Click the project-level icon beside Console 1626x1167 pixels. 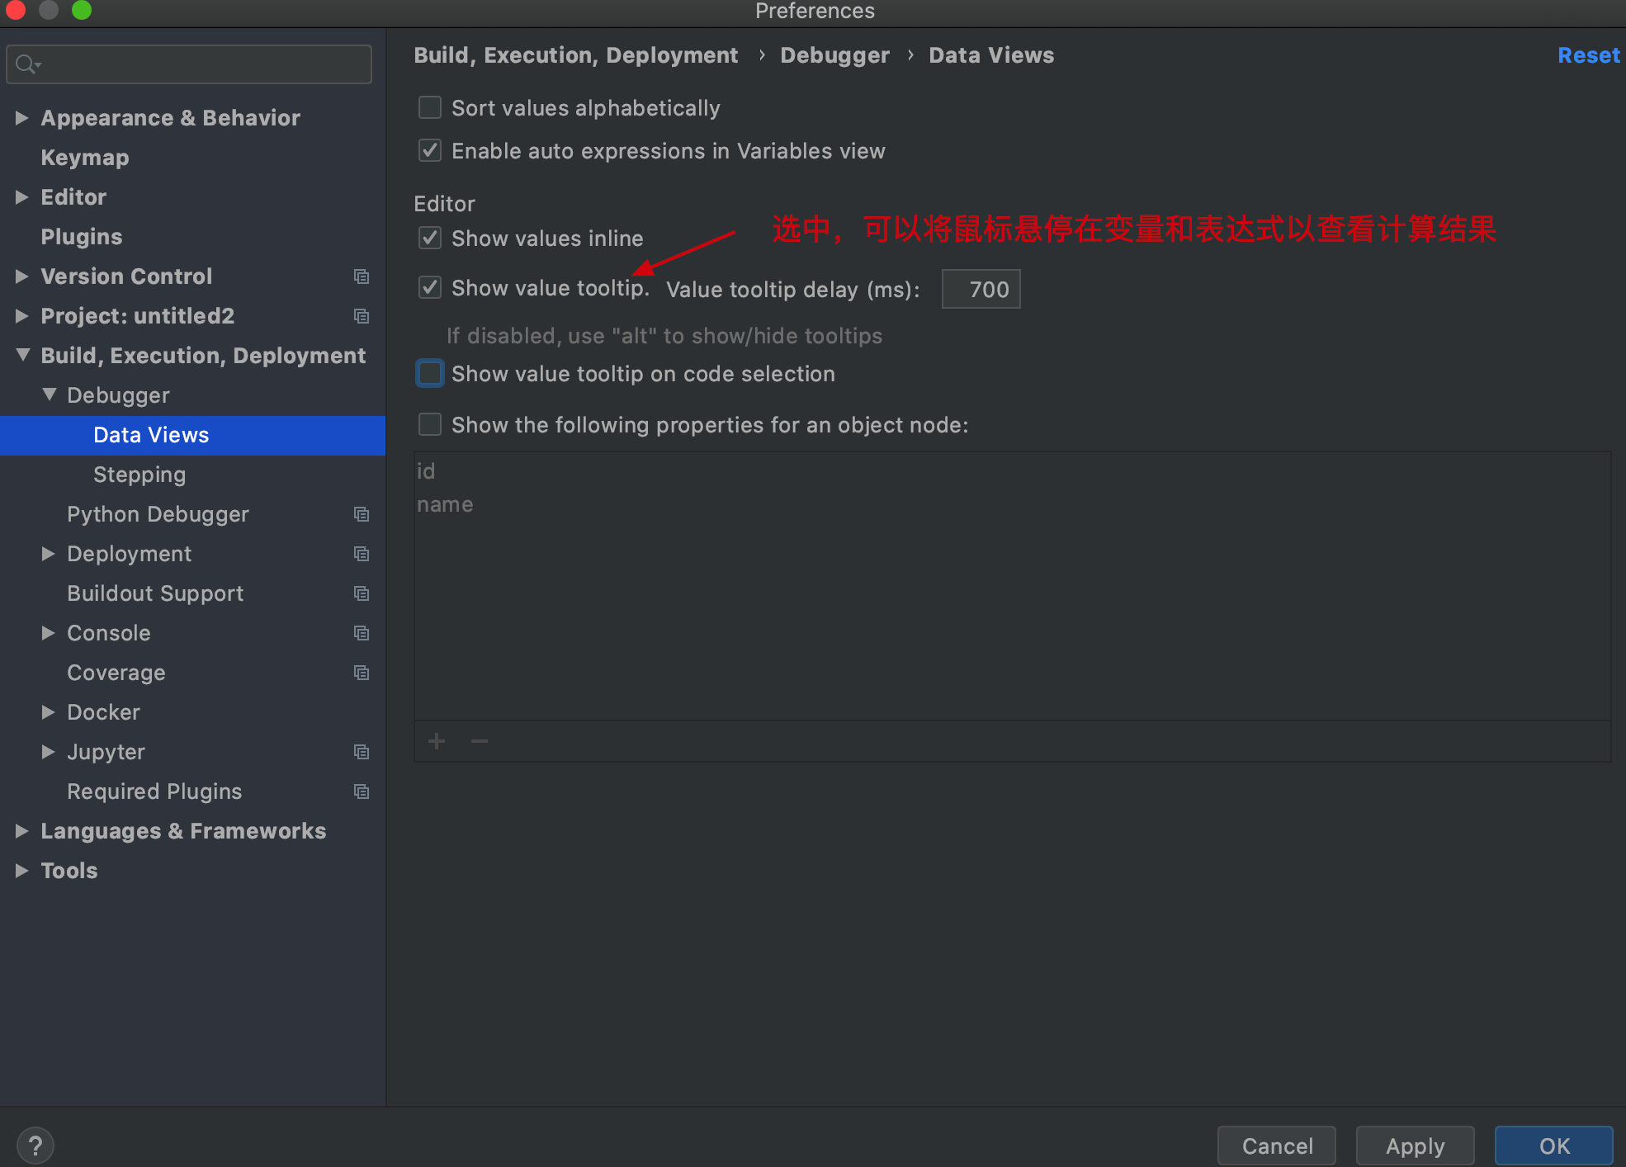(362, 633)
